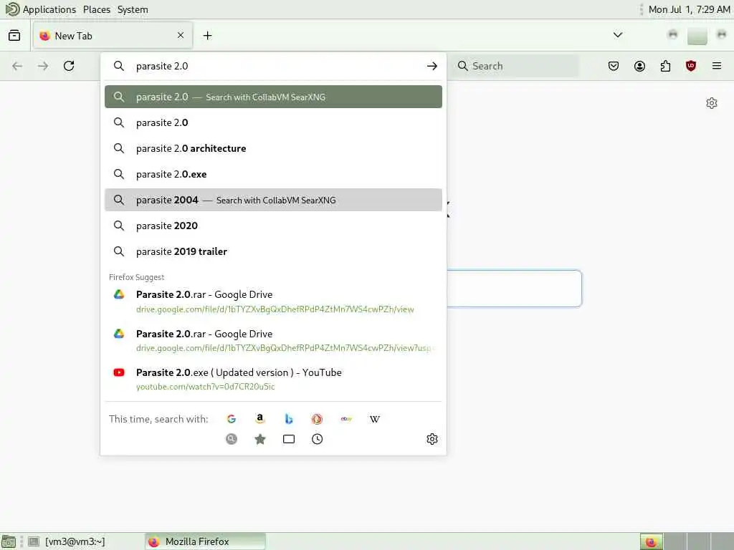Search with the gray CollabVM SearXNG icon
This screenshot has width=734, height=550.
coord(232,439)
